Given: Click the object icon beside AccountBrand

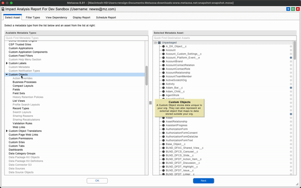Looking at the screenshot, I should (164, 61).
